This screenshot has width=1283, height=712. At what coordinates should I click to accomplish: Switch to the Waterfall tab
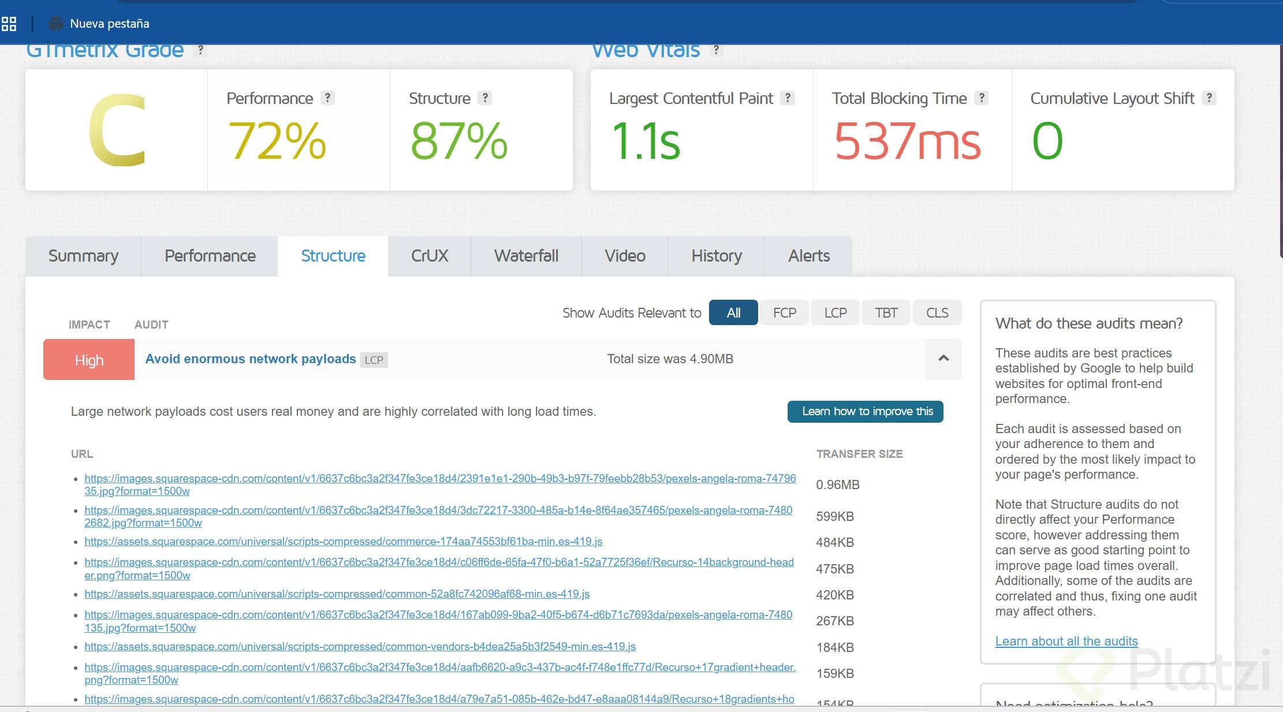[x=525, y=256]
